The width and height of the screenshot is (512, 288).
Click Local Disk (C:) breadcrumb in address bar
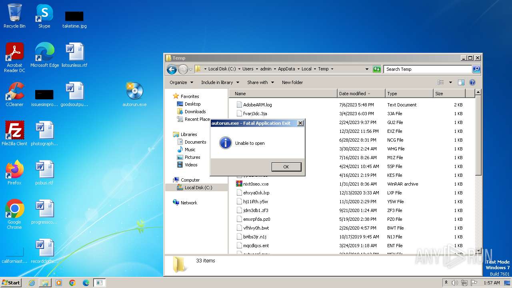[222, 69]
